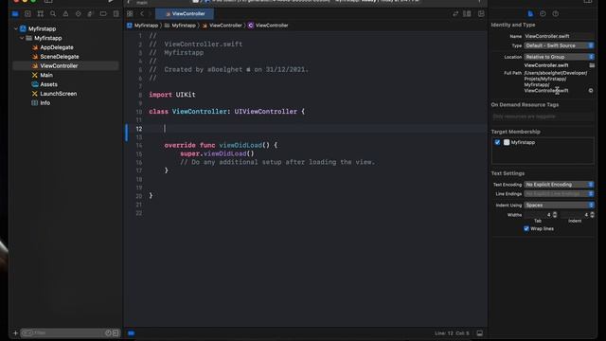
Task: Open the Issue navigator warning icon
Action: 65,14
